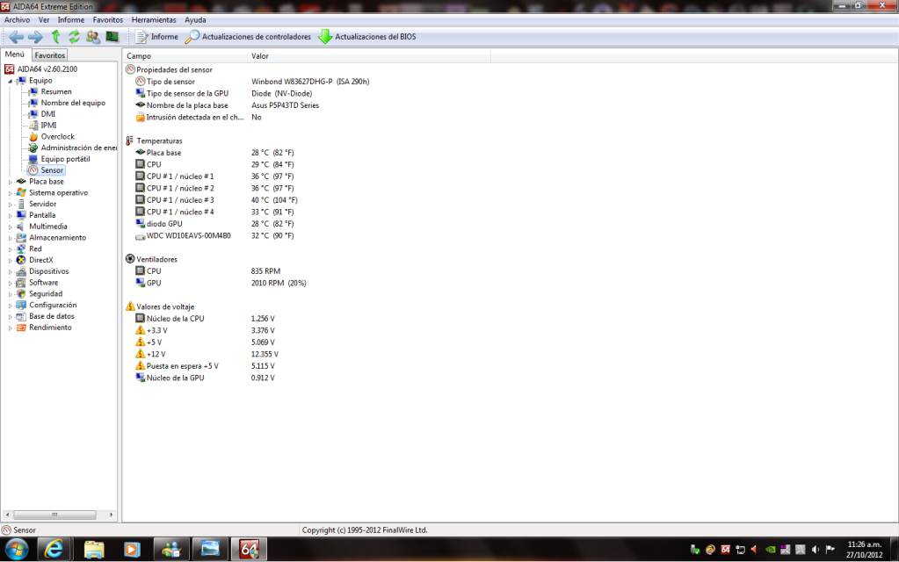Click the Software tree icon

(21, 283)
